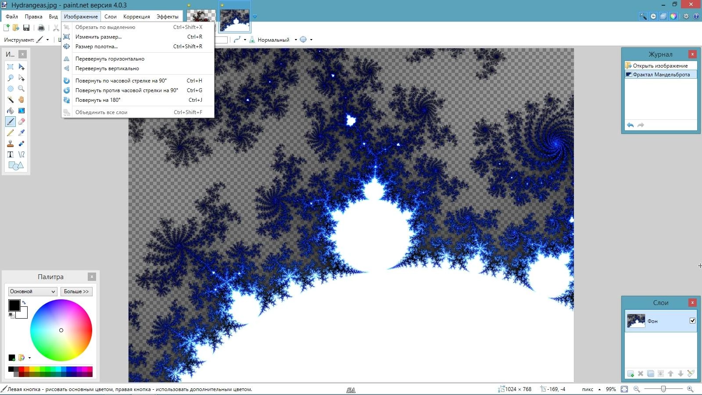Select the Magic Wand tool
Image resolution: width=702 pixels, height=395 pixels.
coord(11,100)
